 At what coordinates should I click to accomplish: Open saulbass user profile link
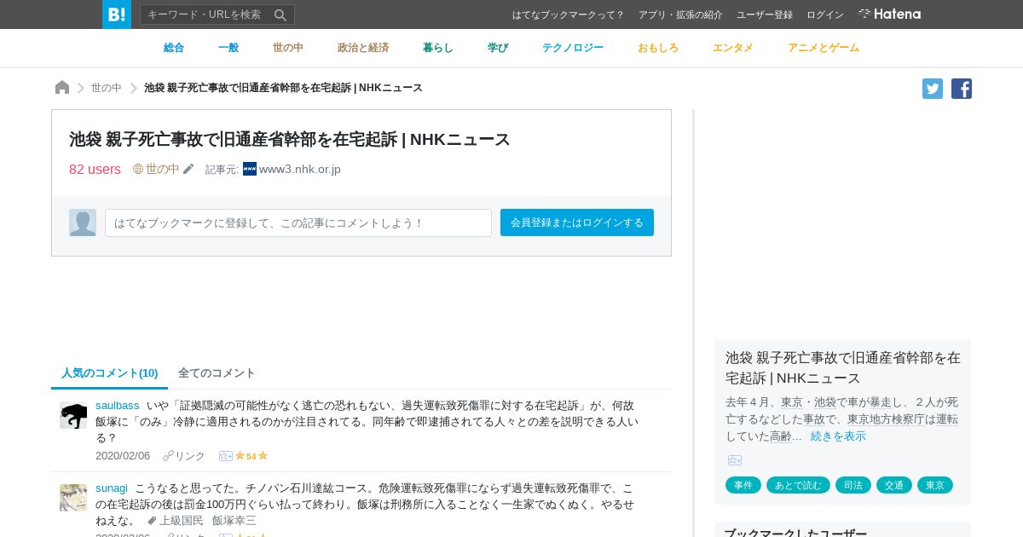pos(118,405)
